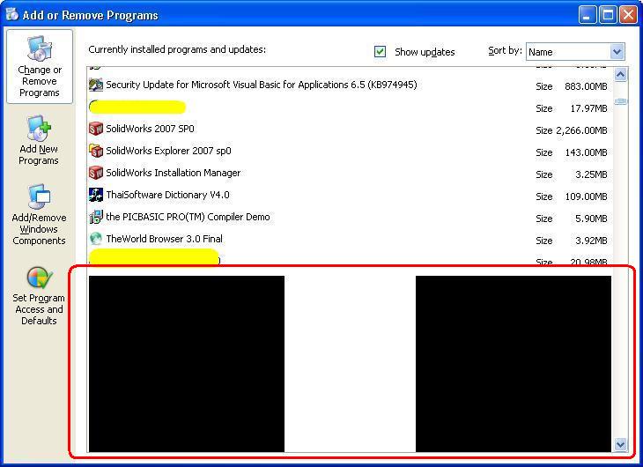Select SolidWorks Installation Manager icon
The width and height of the screenshot is (643, 467).
click(x=96, y=173)
